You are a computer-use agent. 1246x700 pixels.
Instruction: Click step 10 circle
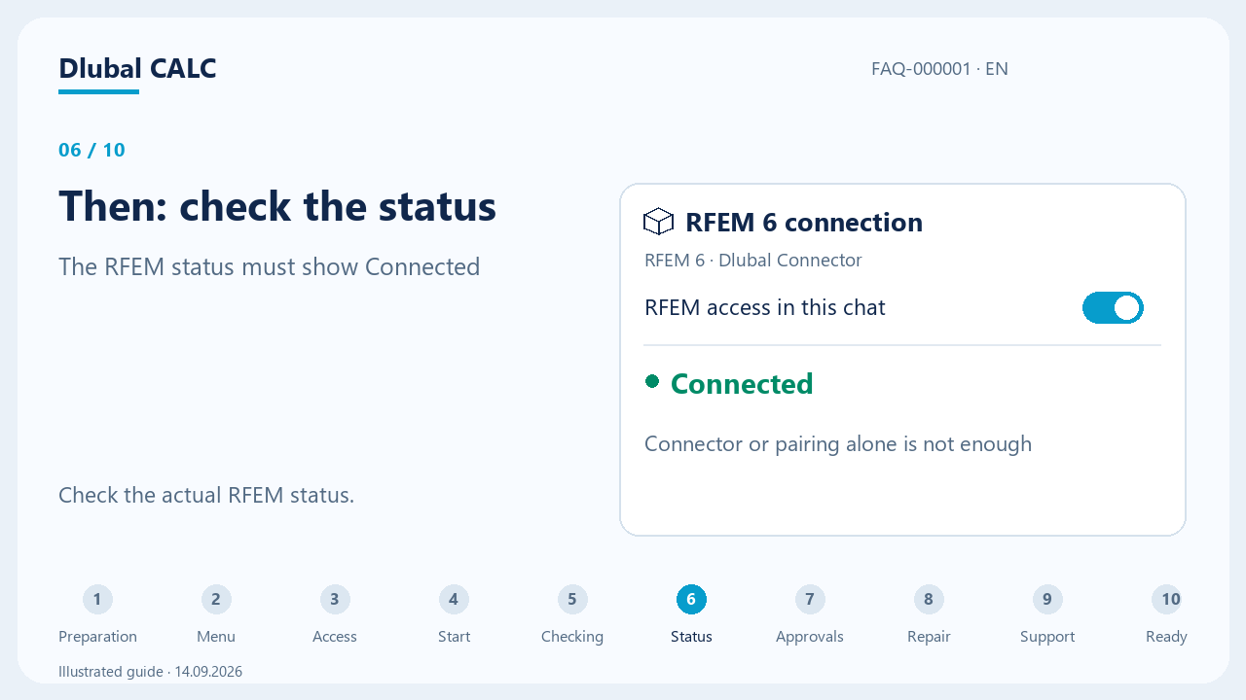coord(1166,600)
